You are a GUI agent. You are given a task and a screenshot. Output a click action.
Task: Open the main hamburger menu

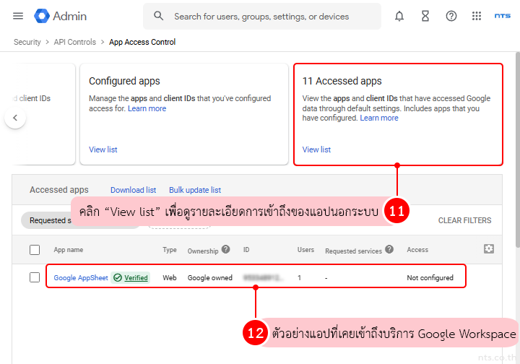18,16
